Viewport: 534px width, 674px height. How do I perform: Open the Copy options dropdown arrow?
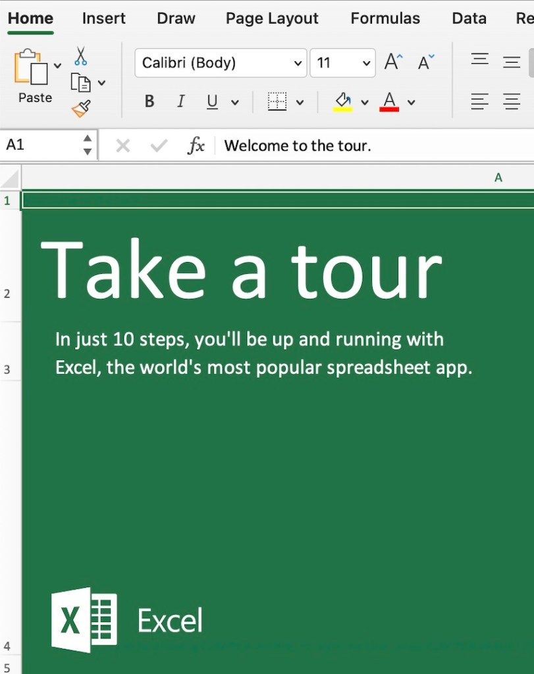coord(101,82)
